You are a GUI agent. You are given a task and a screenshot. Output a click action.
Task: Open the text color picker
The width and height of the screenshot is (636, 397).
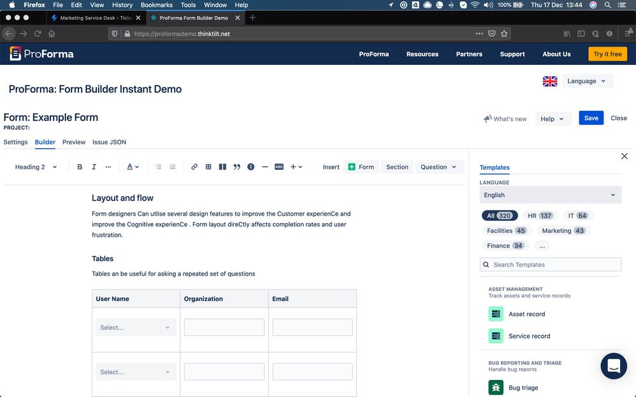click(133, 167)
